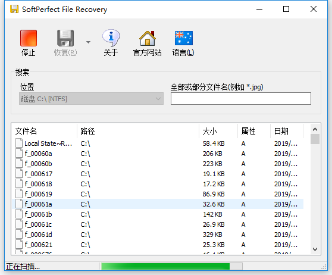Screen dimensions: 332x275
Task: Click the 正在扫描... status bar text
Action: (23, 267)
